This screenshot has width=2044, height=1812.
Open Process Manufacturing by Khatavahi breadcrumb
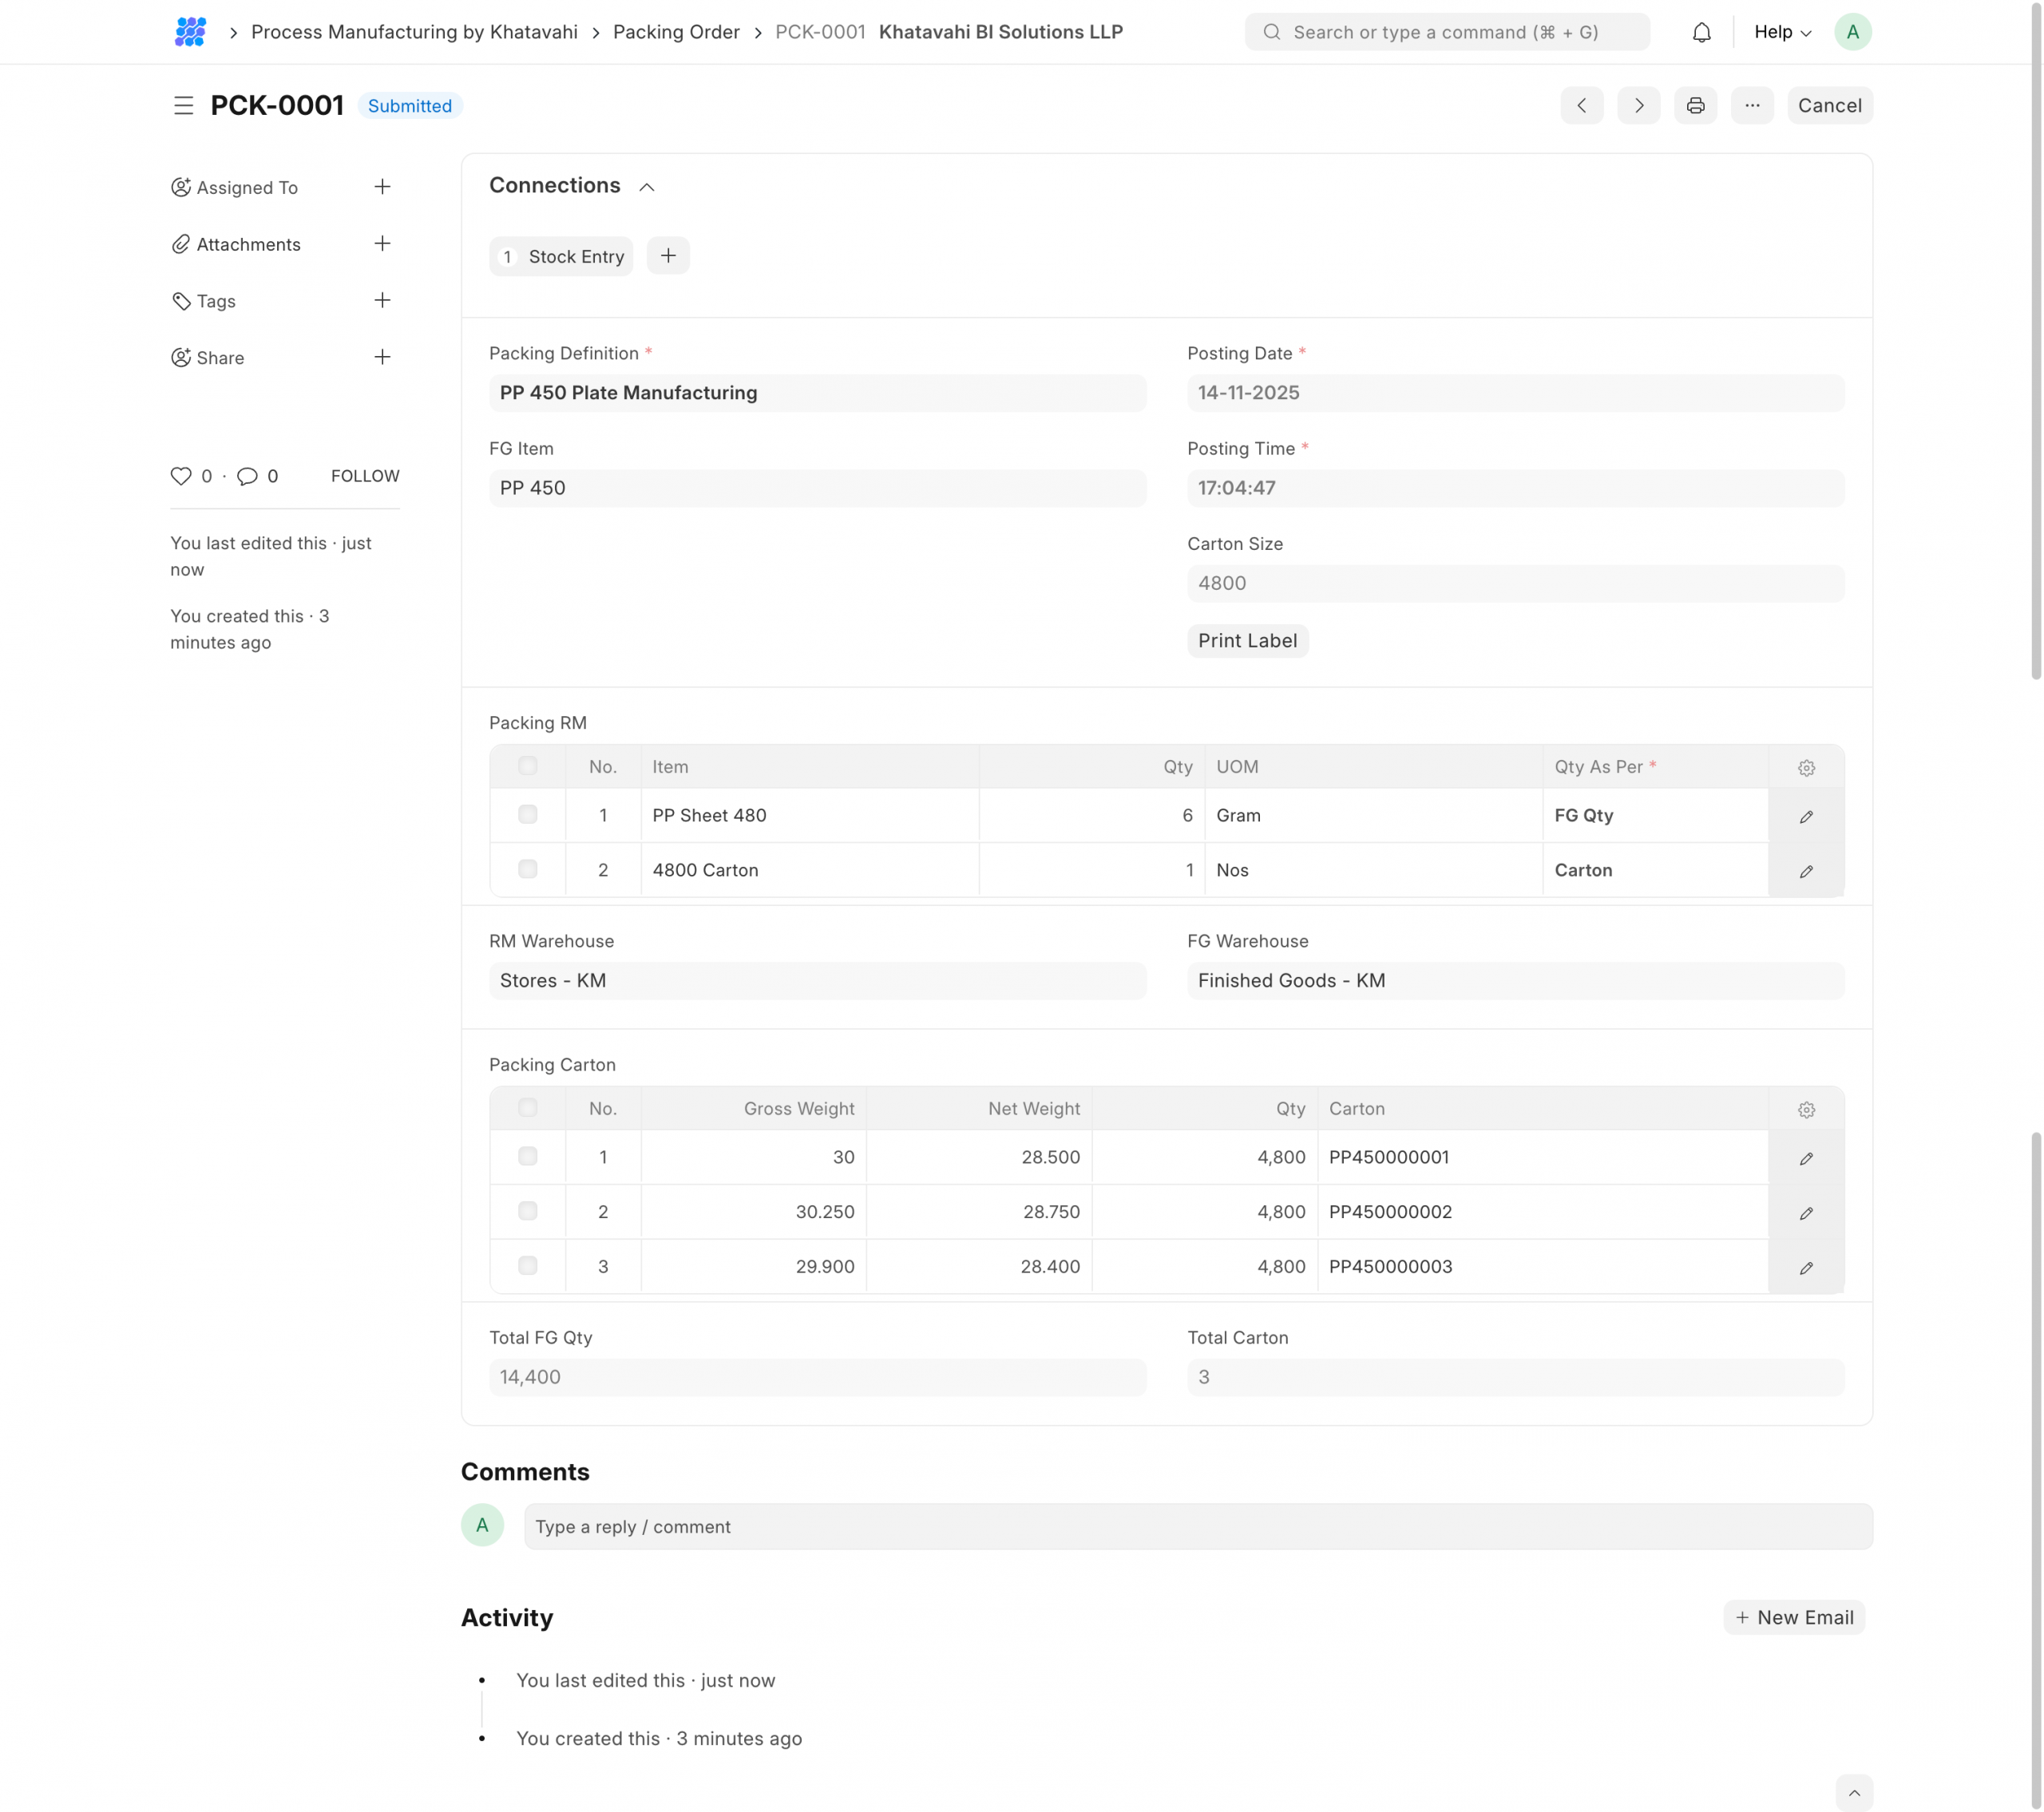pyautogui.click(x=414, y=32)
